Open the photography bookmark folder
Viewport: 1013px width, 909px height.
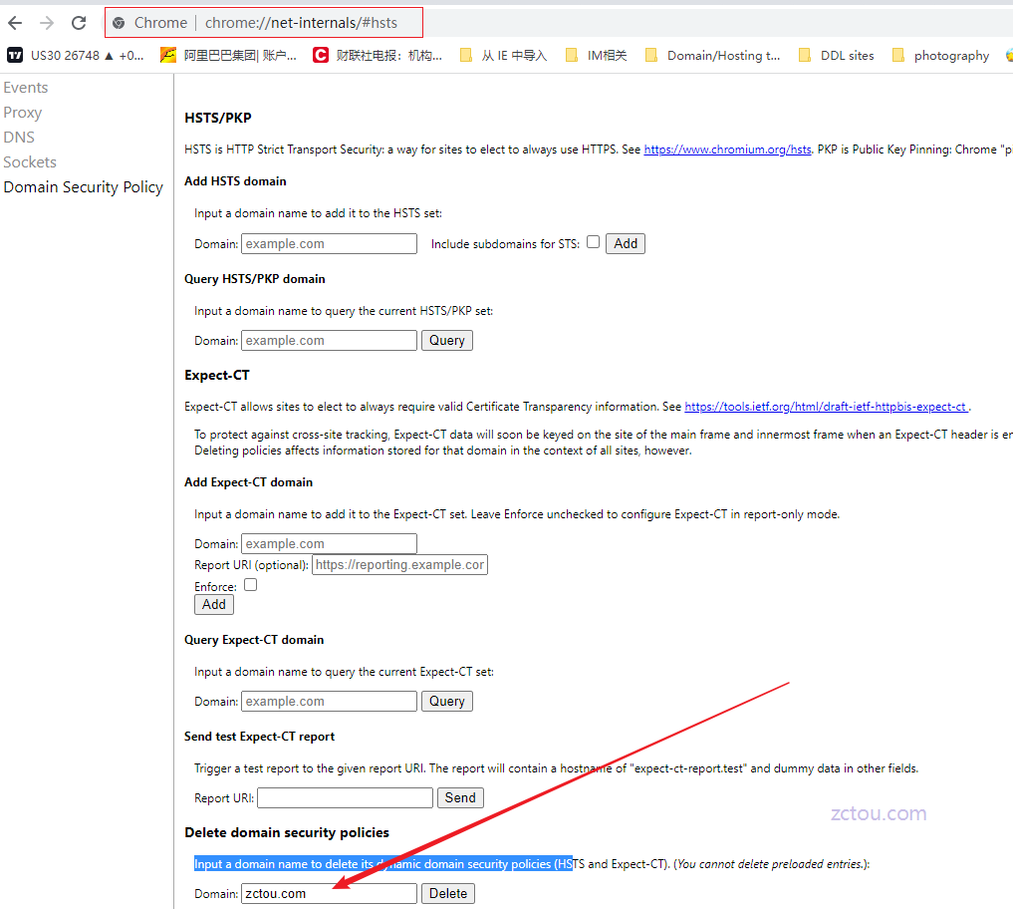[x=940, y=56]
